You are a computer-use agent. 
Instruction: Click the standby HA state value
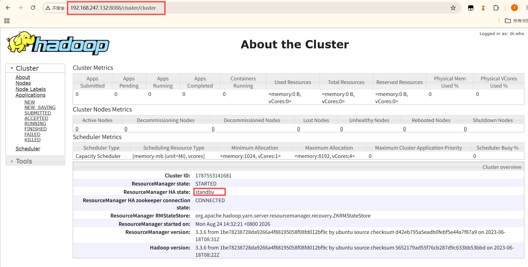pos(205,192)
